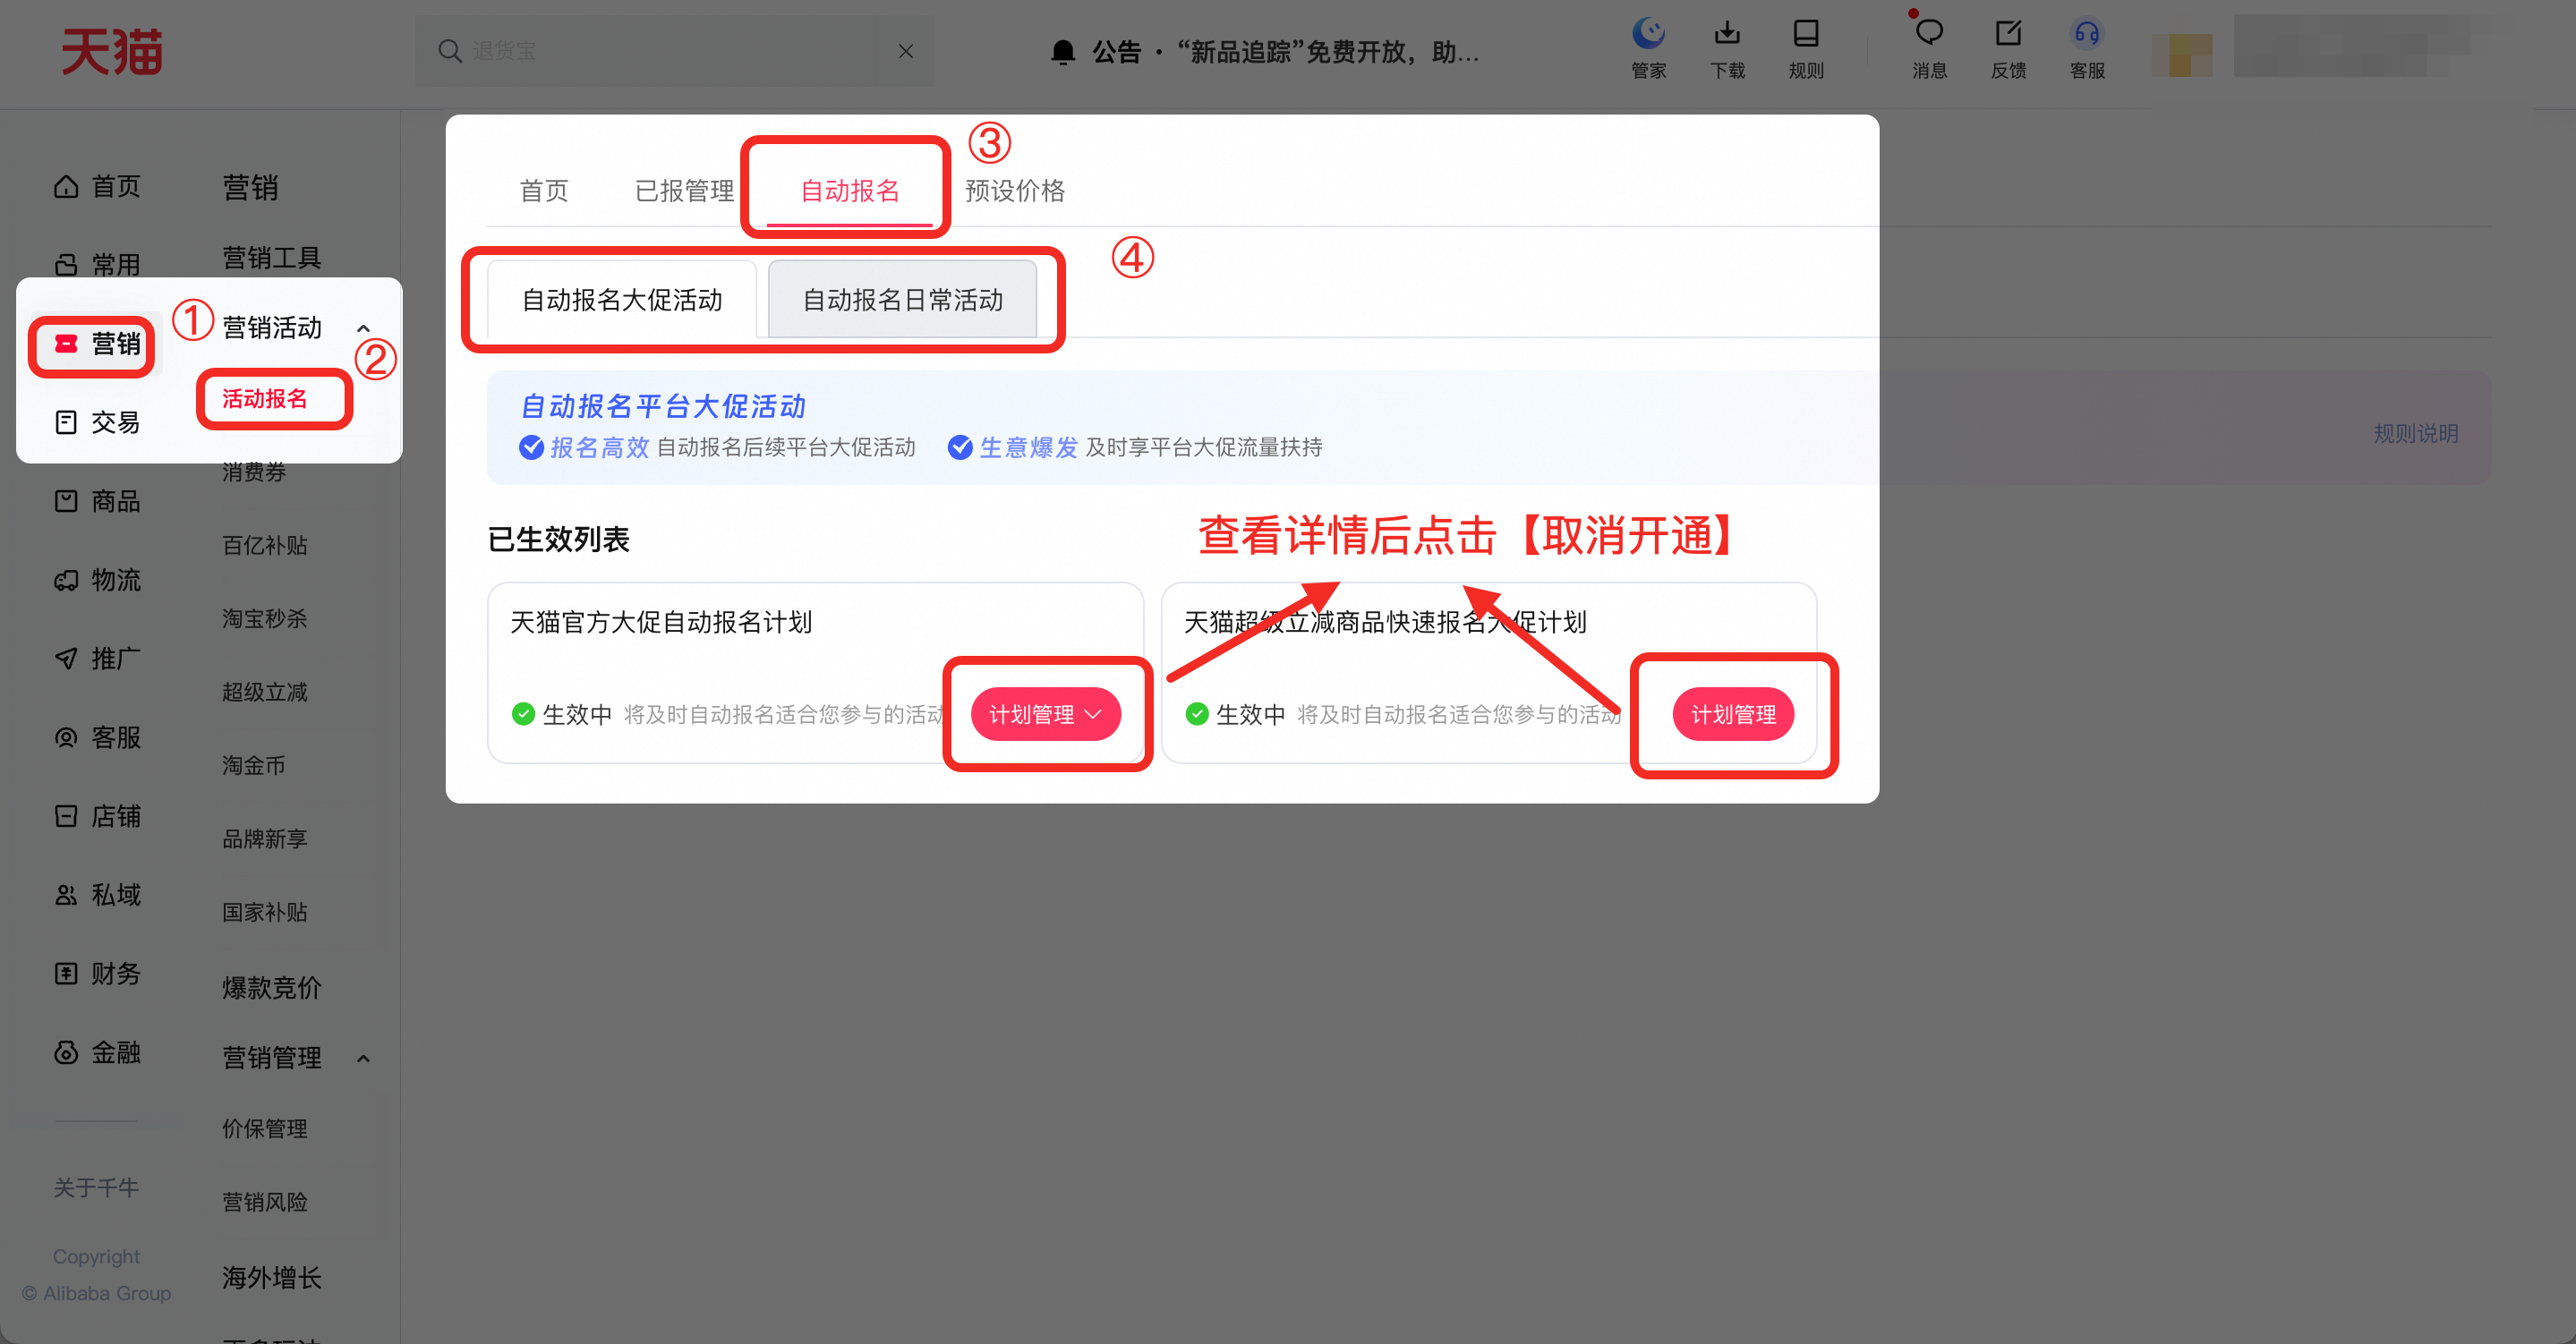Click 关于千牛 link
2576x1344 pixels.
click(96, 1187)
